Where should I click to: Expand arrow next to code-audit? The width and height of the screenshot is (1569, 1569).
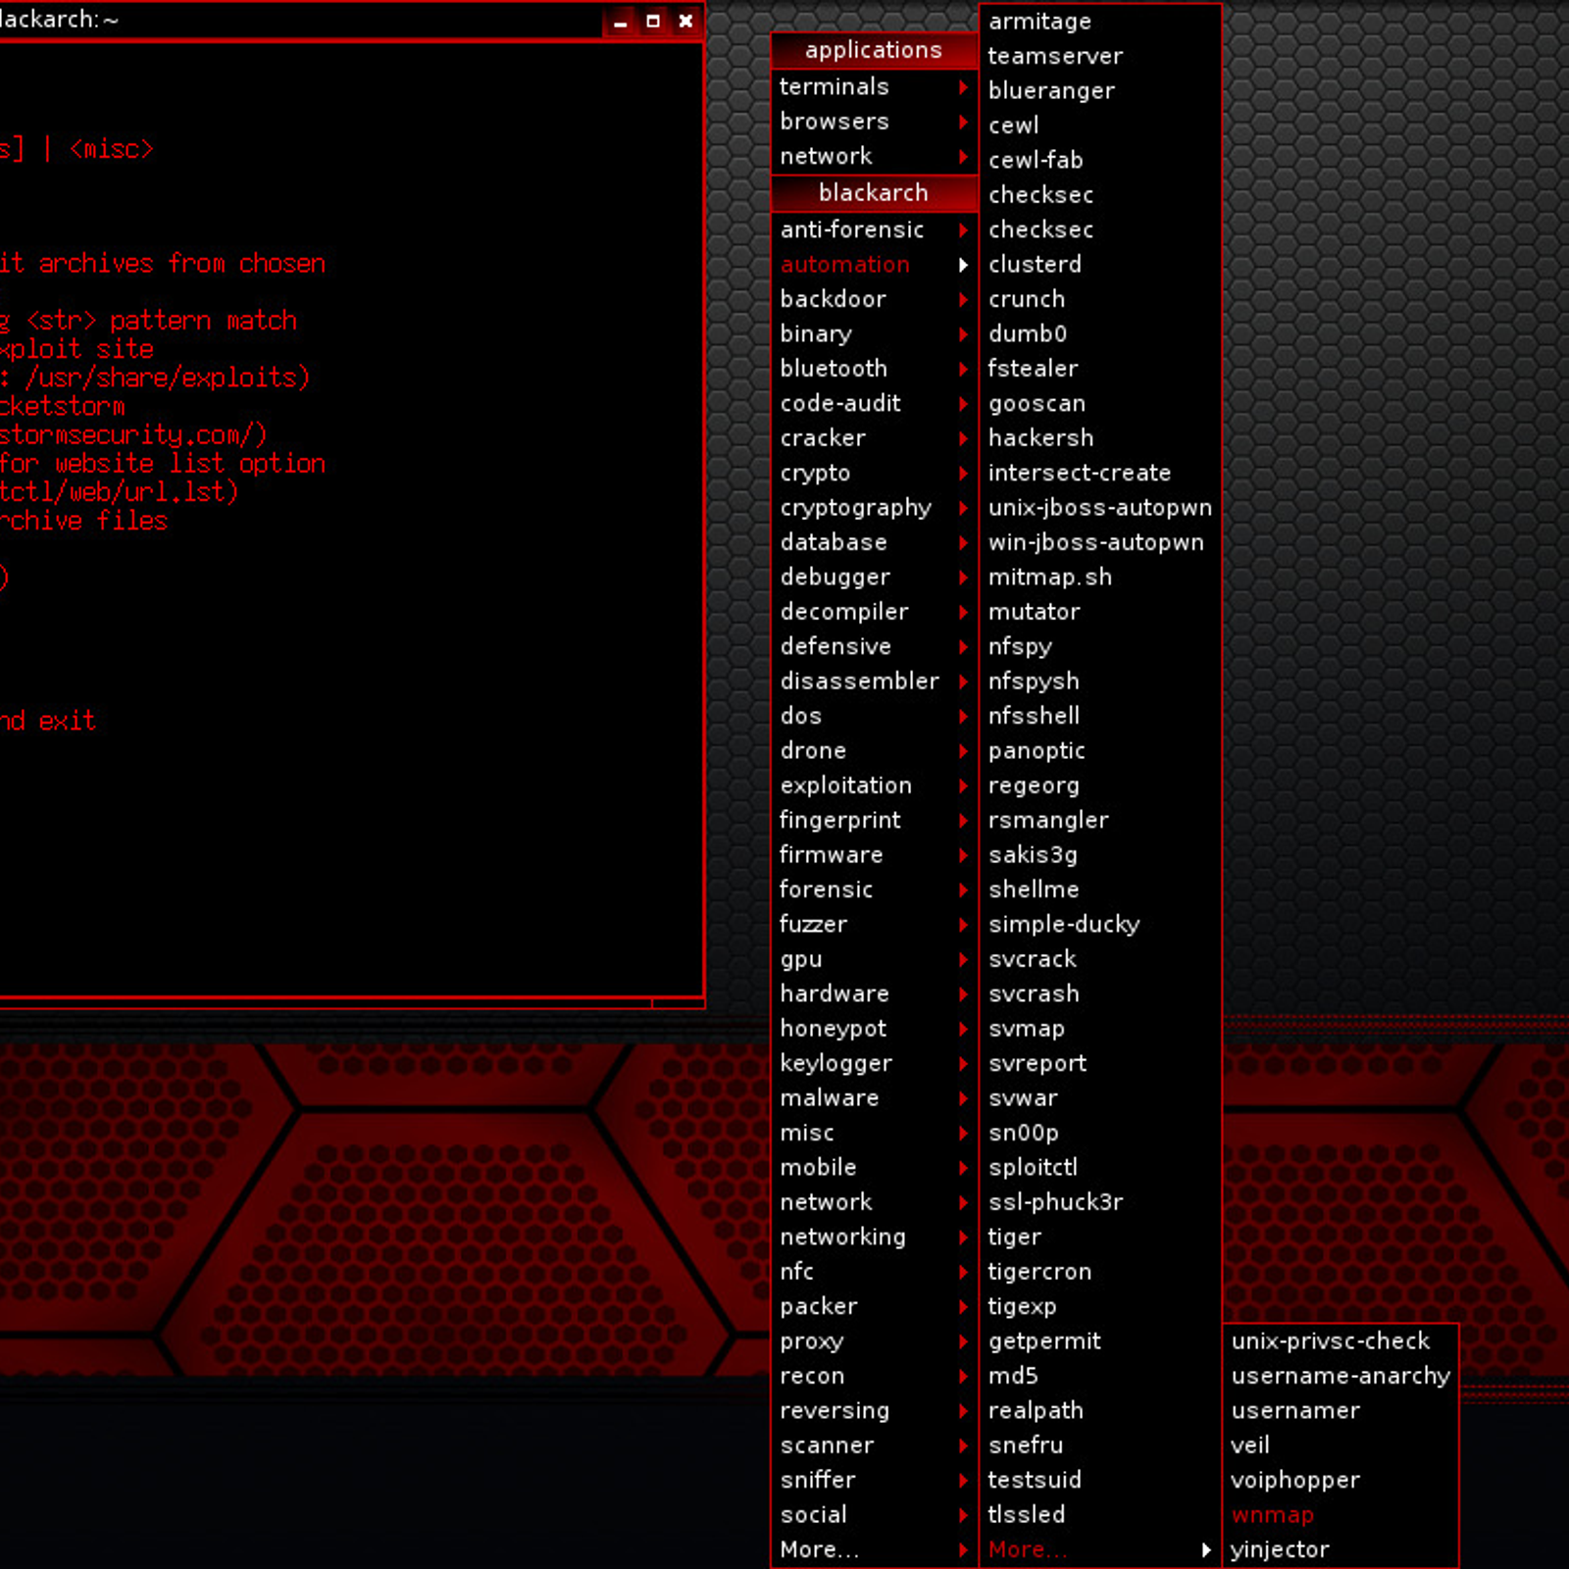[x=963, y=404]
